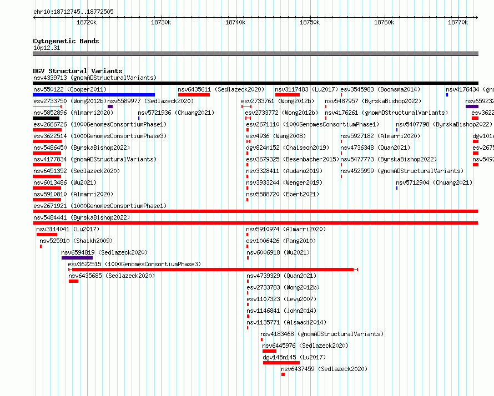Screen dimensions: 494x396
Task: Click esv2666726 1000GenomesConsortiumPhase1 label
Action: [x=100, y=124]
